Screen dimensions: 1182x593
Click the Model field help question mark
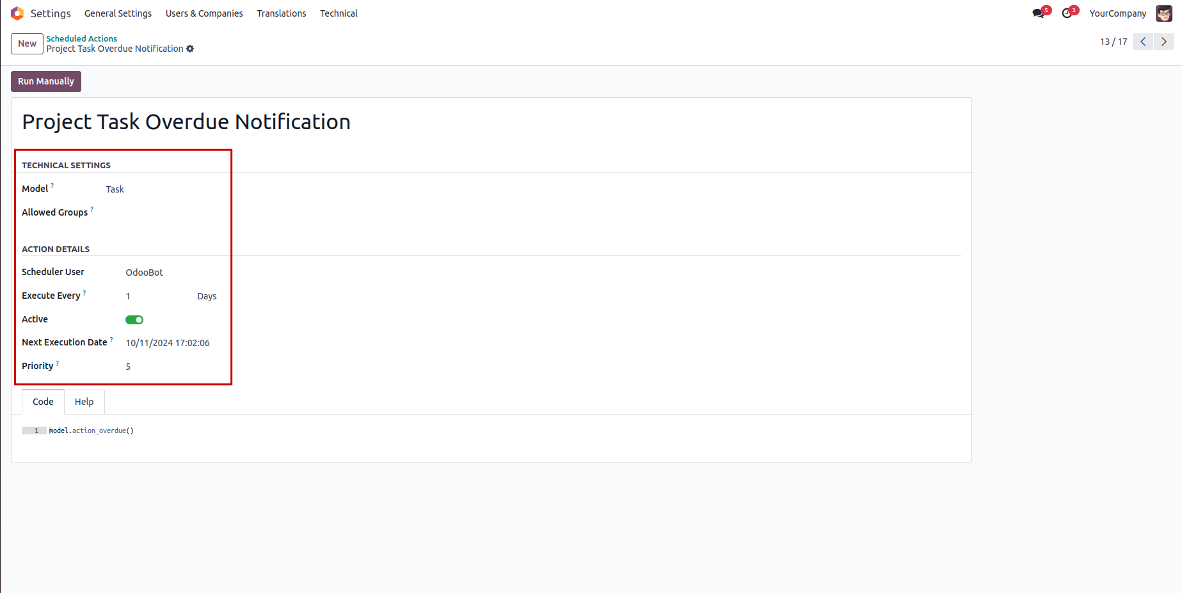pyautogui.click(x=52, y=186)
